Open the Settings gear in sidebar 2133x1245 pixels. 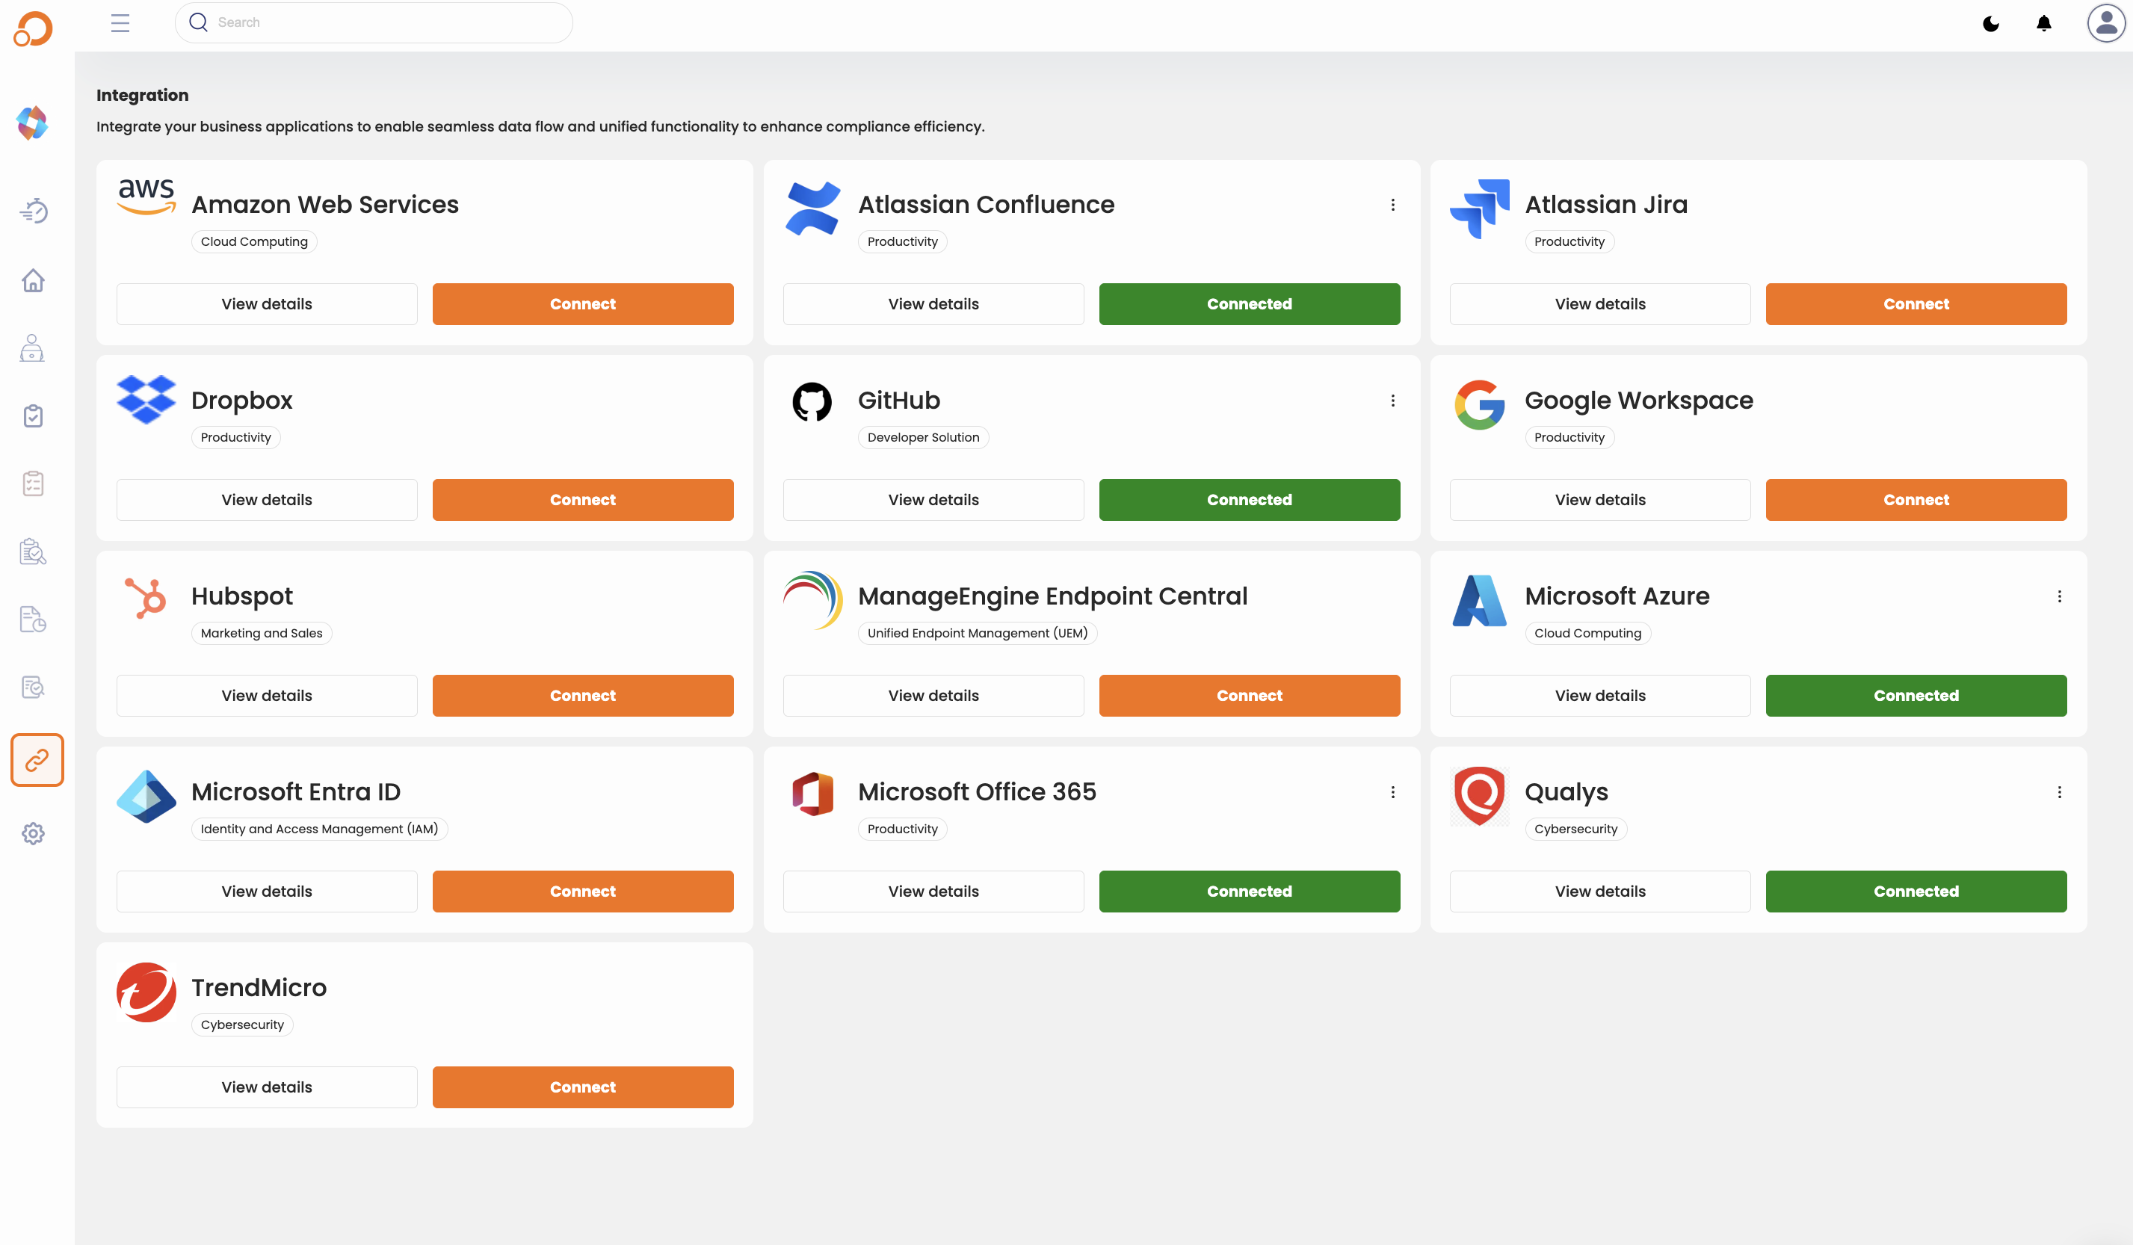click(x=33, y=834)
